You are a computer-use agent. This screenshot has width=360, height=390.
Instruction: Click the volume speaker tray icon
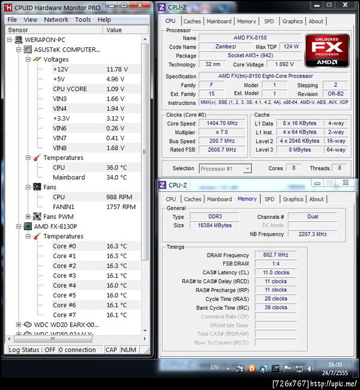[x=311, y=368]
